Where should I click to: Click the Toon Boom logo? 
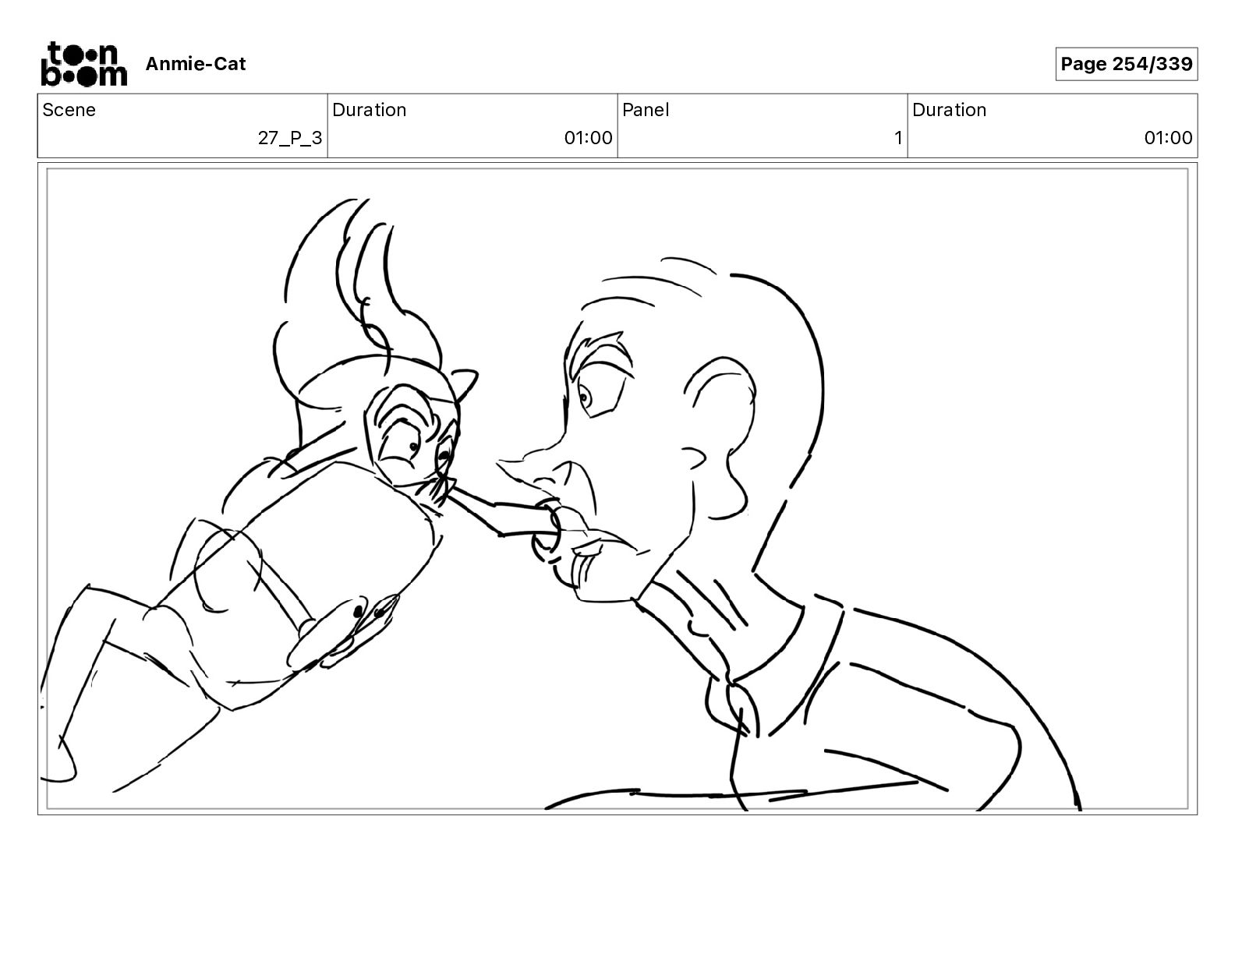83,63
